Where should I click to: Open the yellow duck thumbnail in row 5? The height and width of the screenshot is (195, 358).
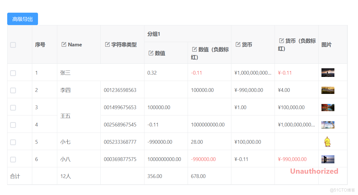pos(327,141)
